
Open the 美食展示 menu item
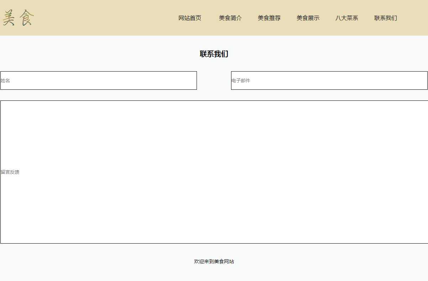pos(308,18)
